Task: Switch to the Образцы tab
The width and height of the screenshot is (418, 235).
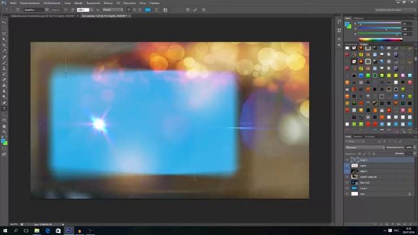Action: point(359,18)
